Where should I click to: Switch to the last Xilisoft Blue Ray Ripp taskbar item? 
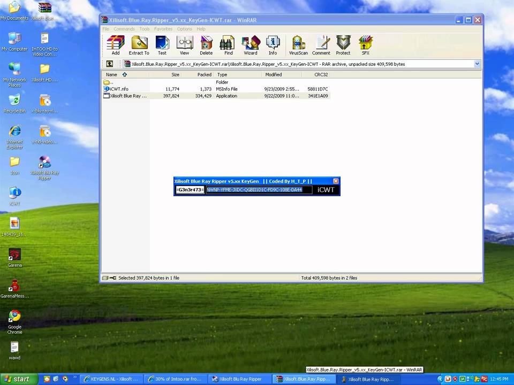368,379
